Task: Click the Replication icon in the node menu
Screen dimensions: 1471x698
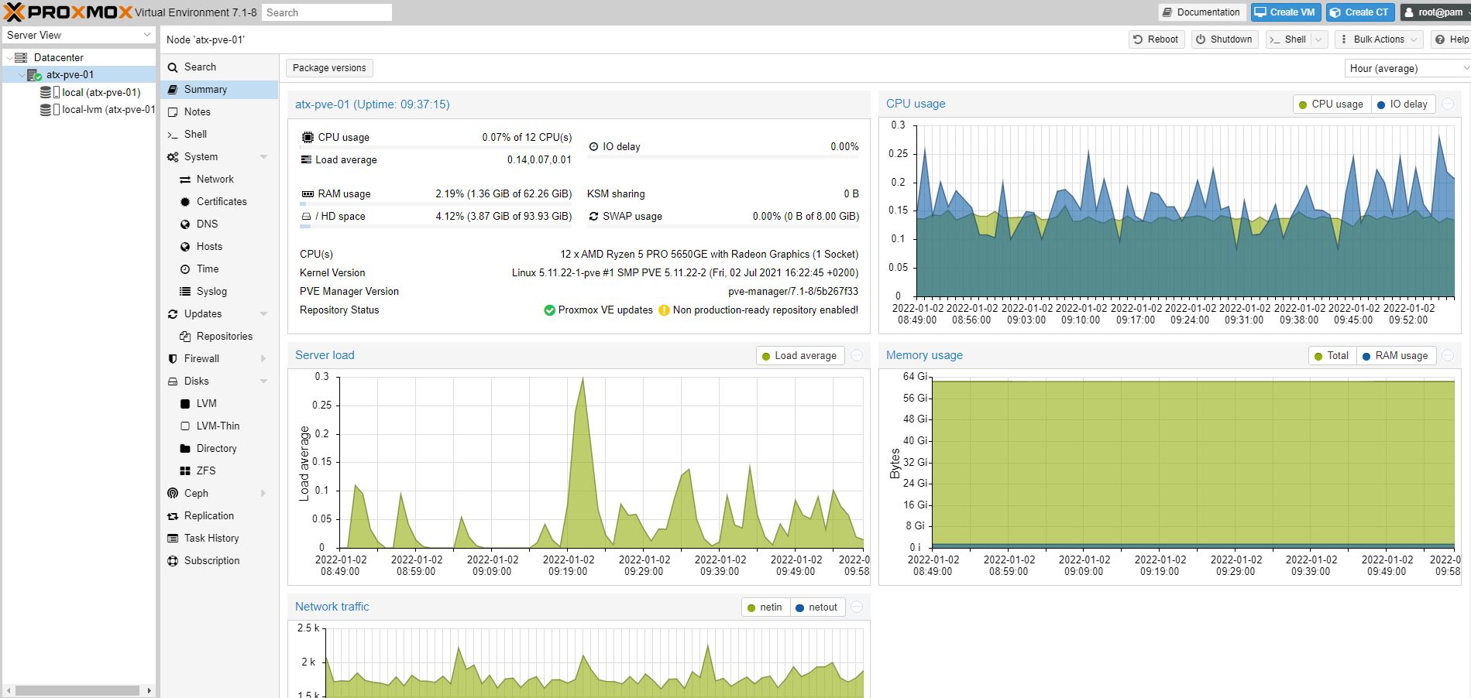Action: pos(173,515)
